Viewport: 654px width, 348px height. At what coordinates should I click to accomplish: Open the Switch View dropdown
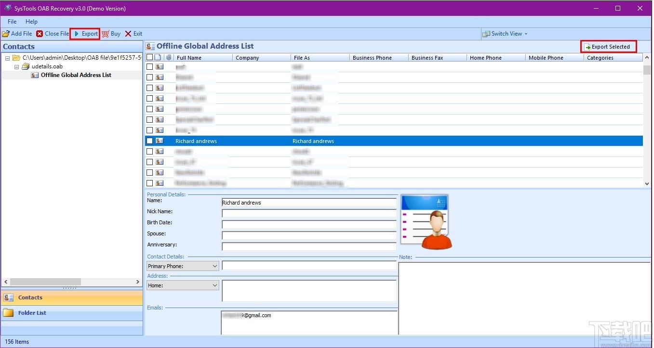pyautogui.click(x=506, y=34)
